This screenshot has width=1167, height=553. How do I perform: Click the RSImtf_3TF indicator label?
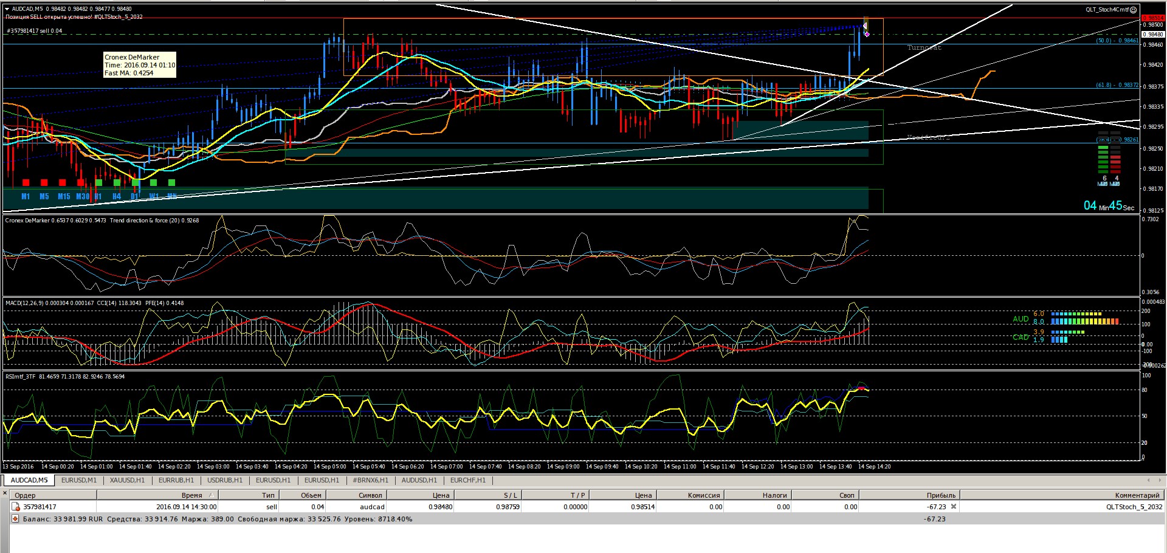(x=21, y=377)
